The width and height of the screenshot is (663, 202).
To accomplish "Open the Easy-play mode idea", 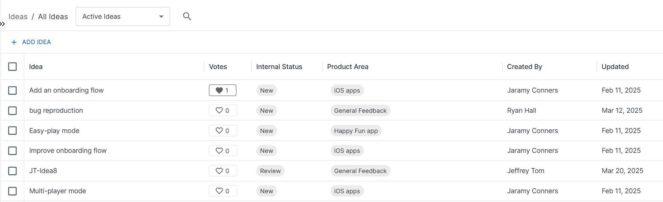I will [54, 131].
